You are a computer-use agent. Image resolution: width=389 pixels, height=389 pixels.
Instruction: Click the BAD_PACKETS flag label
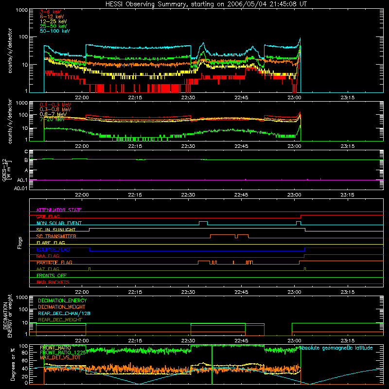click(53, 283)
